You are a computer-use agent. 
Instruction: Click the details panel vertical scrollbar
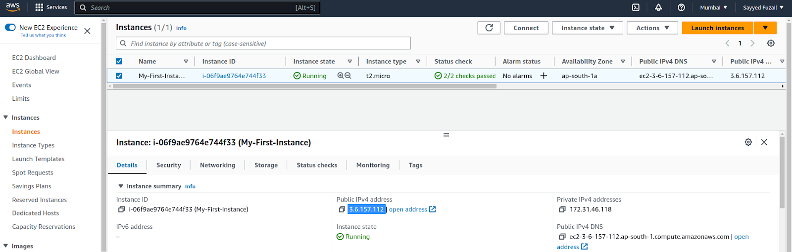pyautogui.click(x=782, y=173)
